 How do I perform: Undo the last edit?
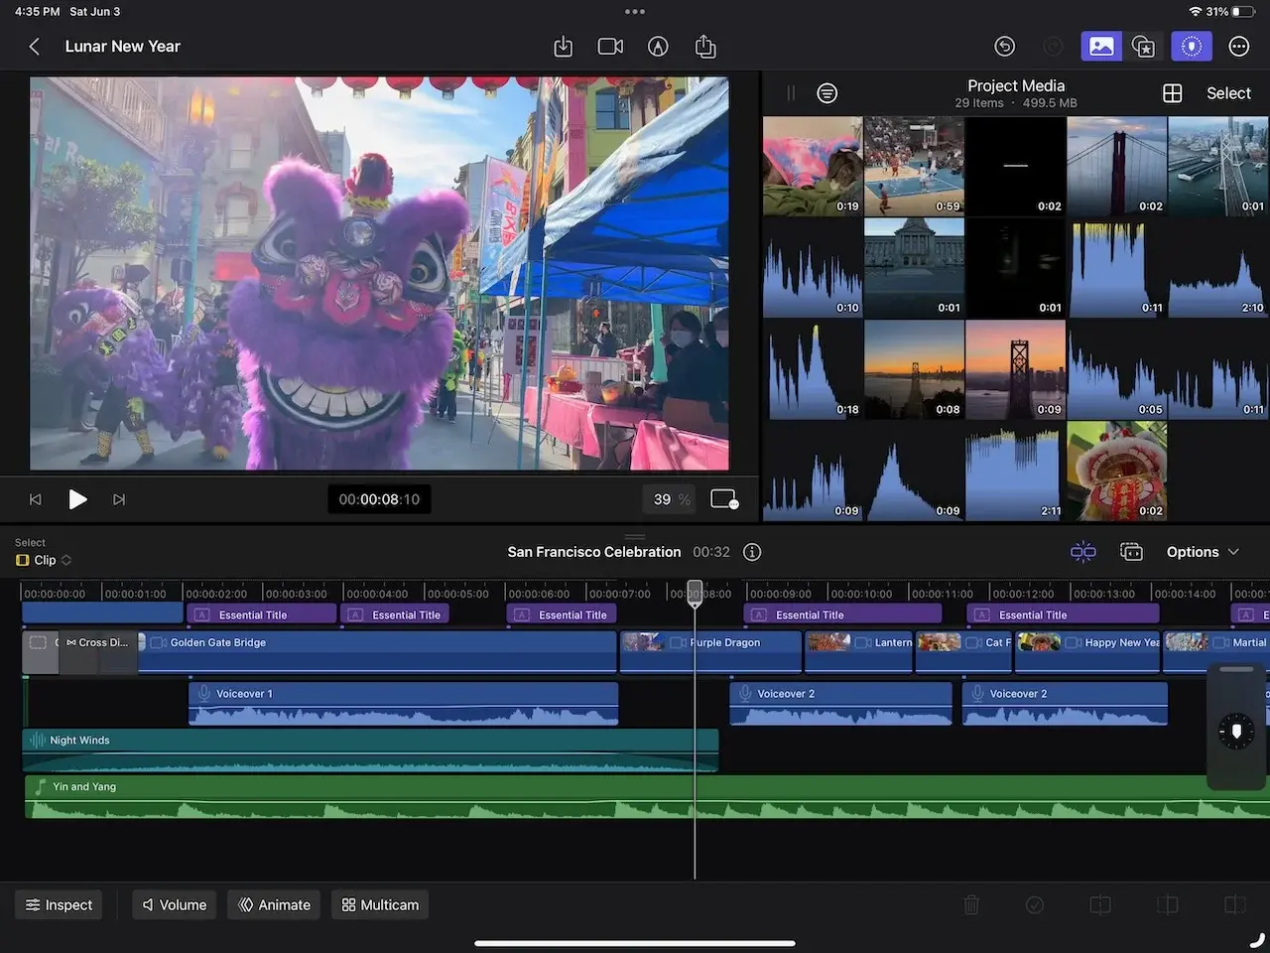coord(1004,46)
